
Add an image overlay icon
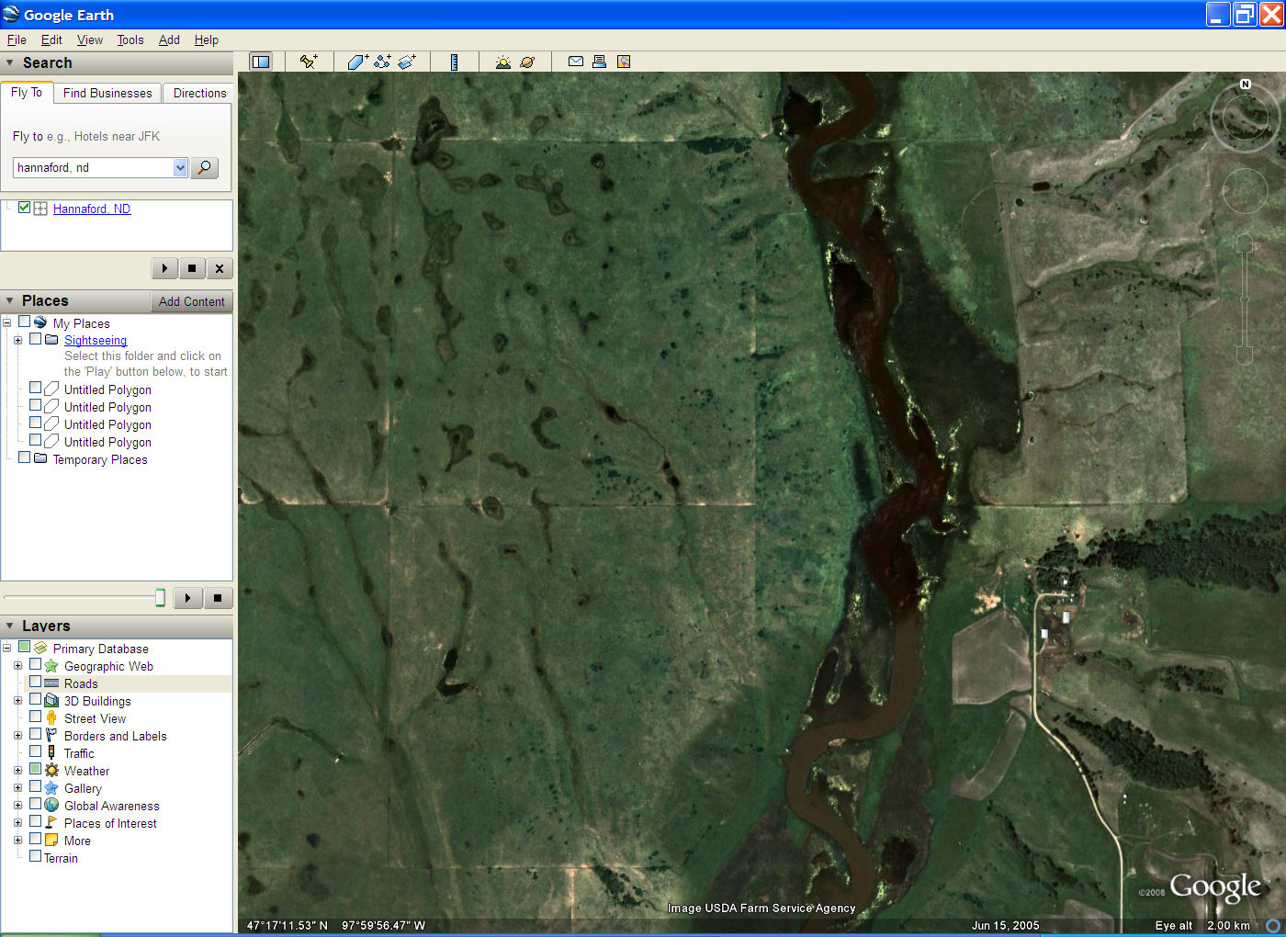(407, 62)
